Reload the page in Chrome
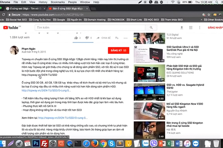Viewport: 223px width, 148px height. 4,15
